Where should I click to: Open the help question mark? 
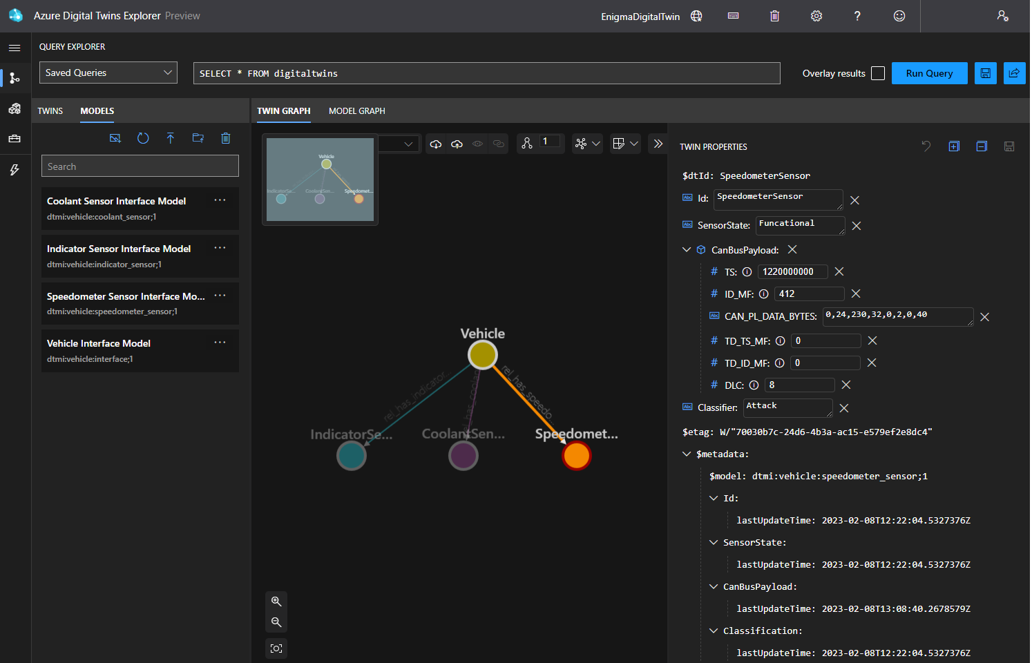(x=857, y=16)
